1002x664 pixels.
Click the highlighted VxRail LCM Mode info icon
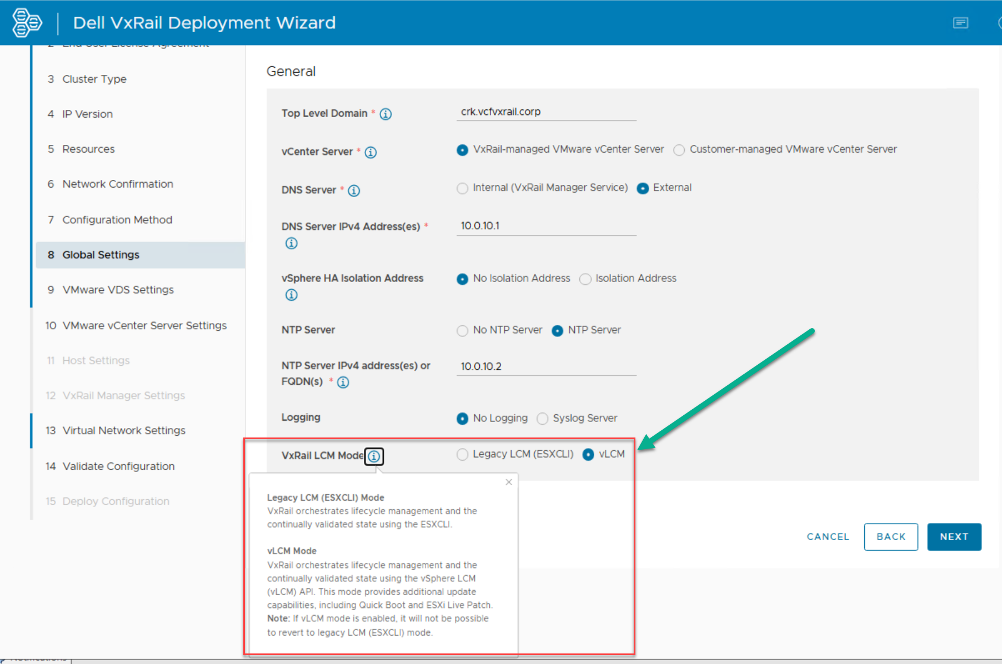tap(374, 456)
